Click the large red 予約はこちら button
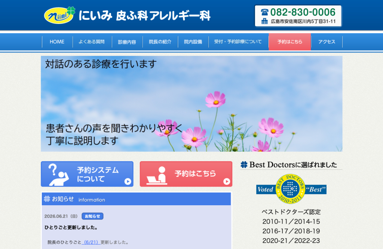Viewport: 383px width, 249px height. (x=186, y=174)
